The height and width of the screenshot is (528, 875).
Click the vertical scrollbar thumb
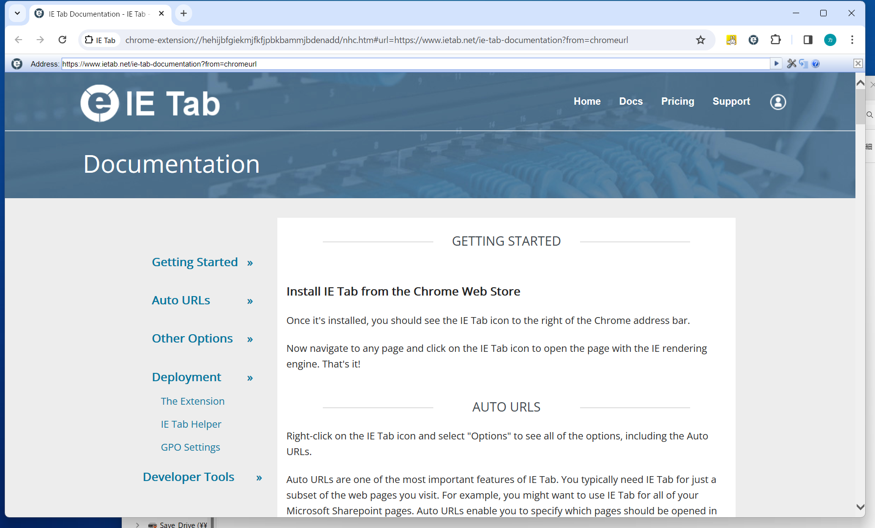tap(860, 106)
